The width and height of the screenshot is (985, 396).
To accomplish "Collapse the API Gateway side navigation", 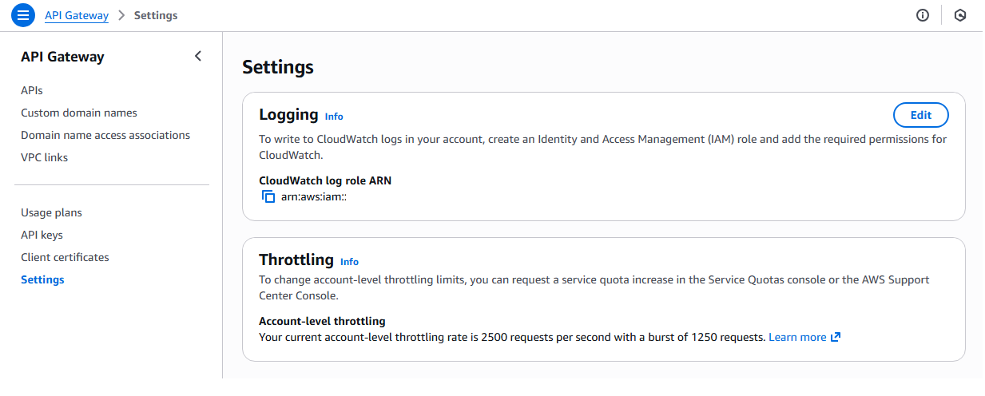I will click(x=198, y=56).
